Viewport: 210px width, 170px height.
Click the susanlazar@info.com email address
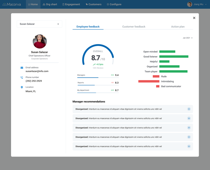coord(37,71)
